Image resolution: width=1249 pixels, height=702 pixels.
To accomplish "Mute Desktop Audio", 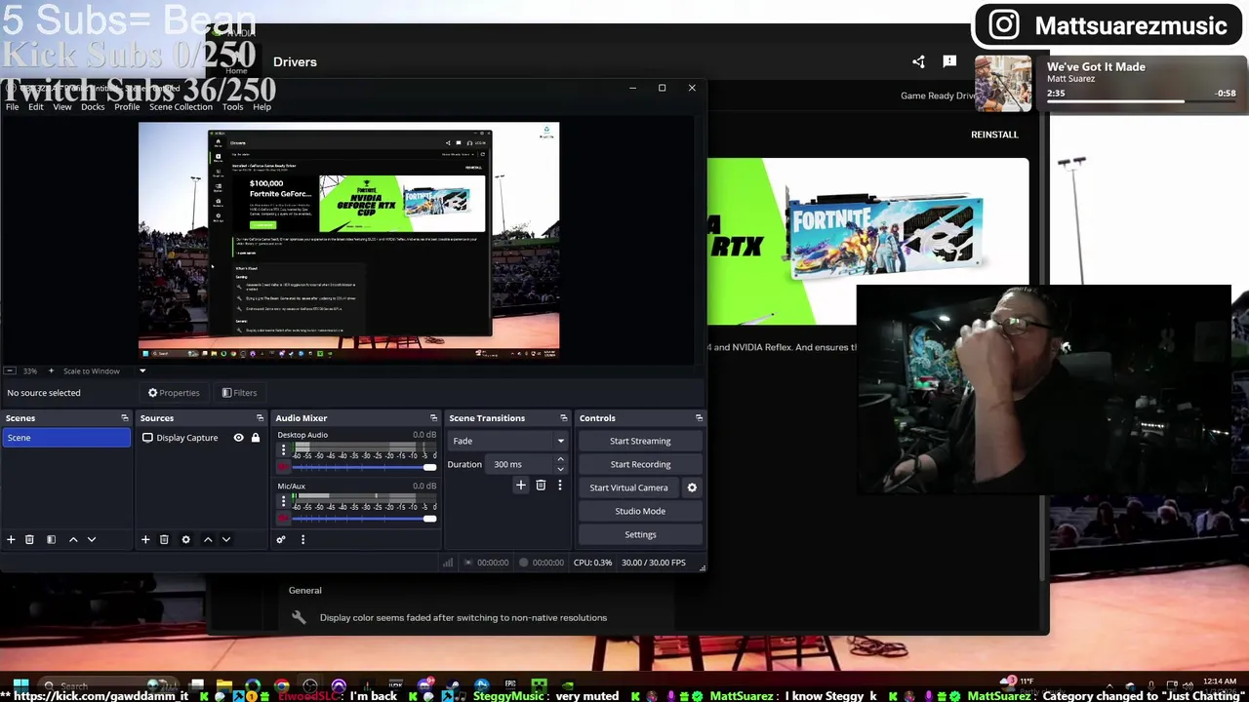I will click(x=284, y=467).
